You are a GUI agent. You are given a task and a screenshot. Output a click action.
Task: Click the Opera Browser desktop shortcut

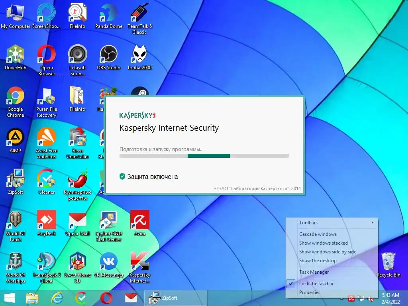tap(46, 61)
